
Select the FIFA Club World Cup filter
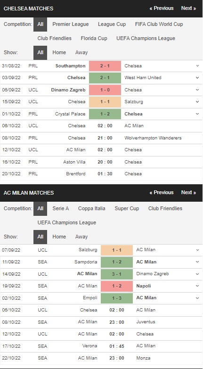pos(159,24)
